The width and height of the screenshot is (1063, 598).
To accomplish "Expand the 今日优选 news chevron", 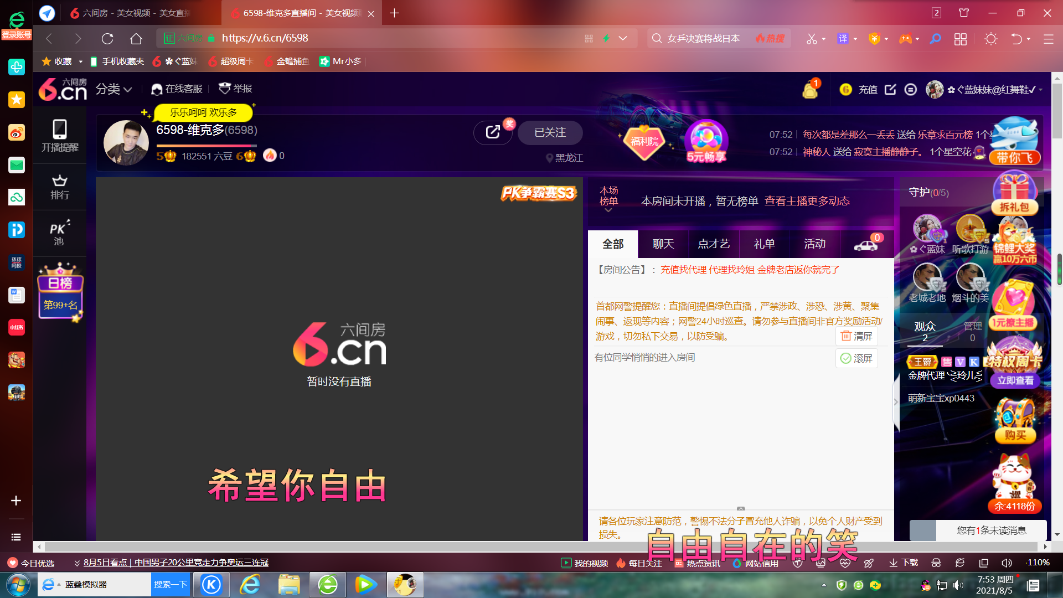I will [x=77, y=563].
